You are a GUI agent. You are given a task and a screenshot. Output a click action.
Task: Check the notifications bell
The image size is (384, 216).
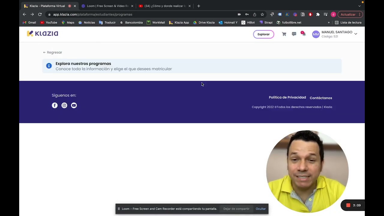click(x=304, y=34)
